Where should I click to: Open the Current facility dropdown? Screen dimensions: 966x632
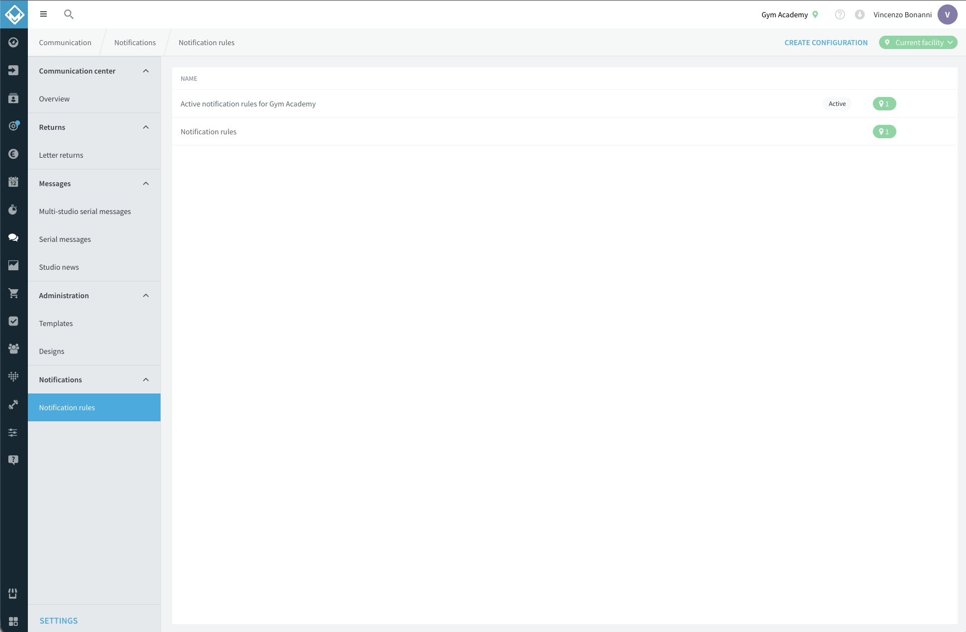click(918, 42)
